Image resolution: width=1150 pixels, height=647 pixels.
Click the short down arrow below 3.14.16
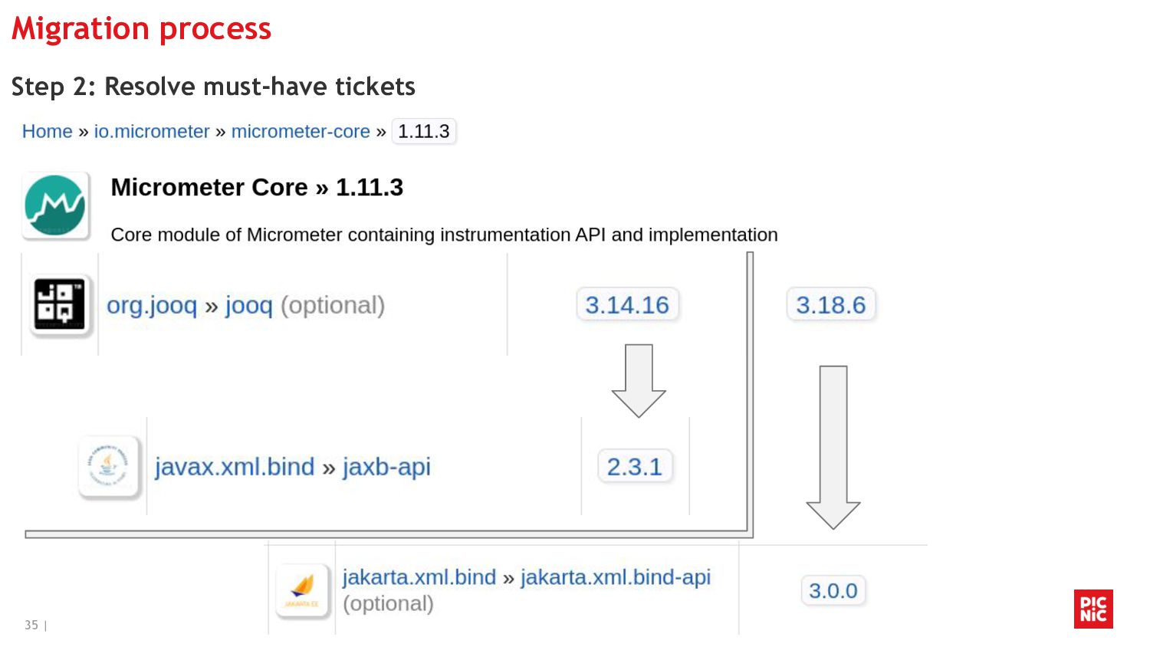639,379
